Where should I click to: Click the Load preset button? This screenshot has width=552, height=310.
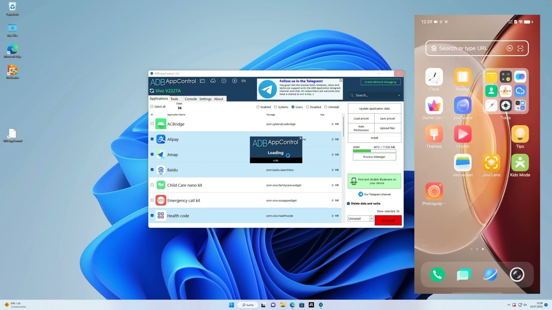tap(361, 118)
